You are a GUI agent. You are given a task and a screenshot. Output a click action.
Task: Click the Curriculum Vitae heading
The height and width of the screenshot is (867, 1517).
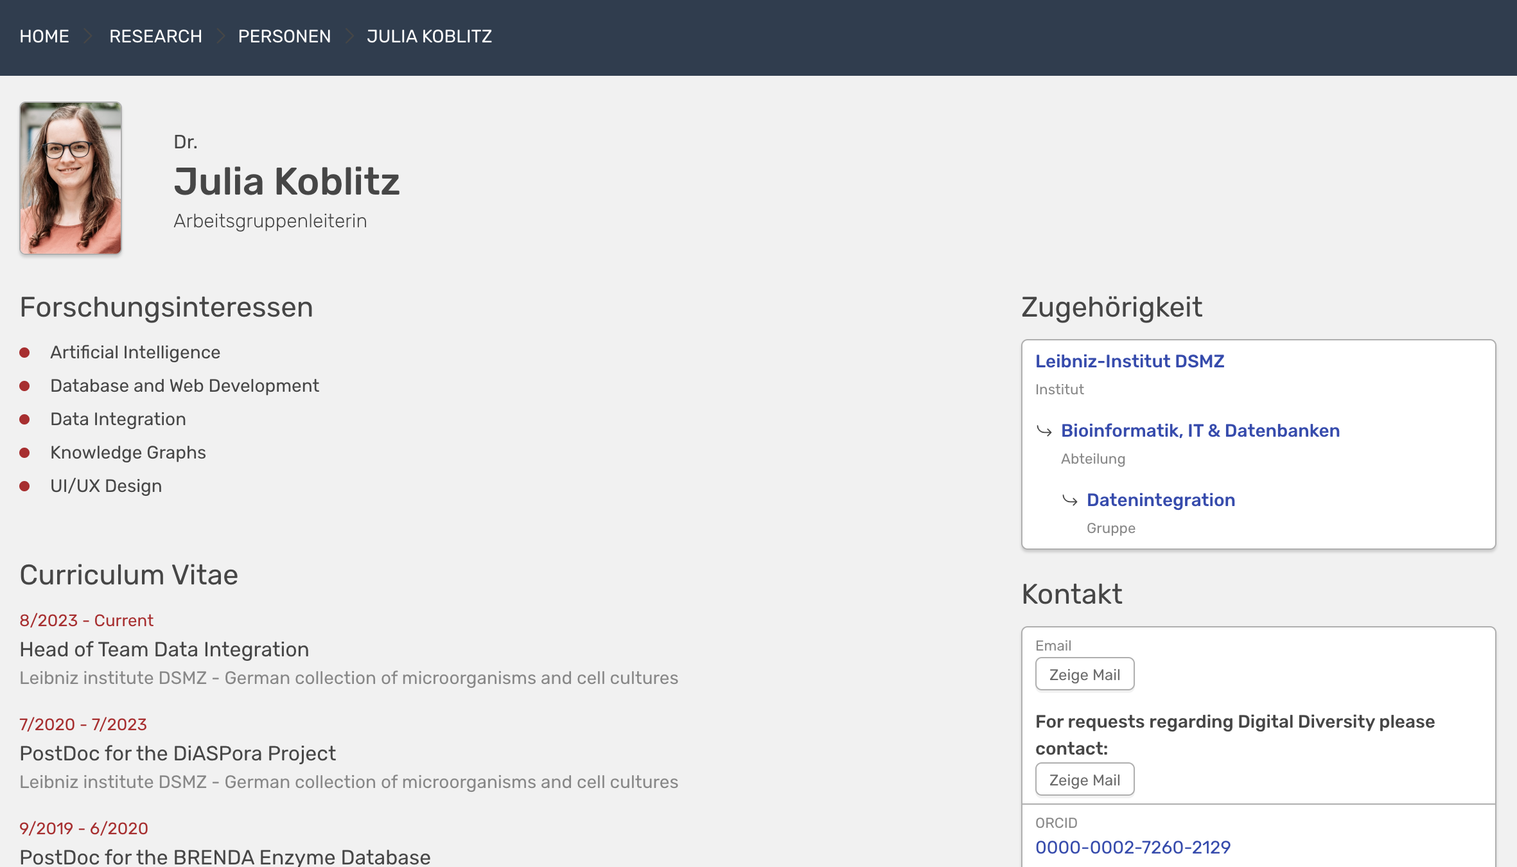pos(128,575)
